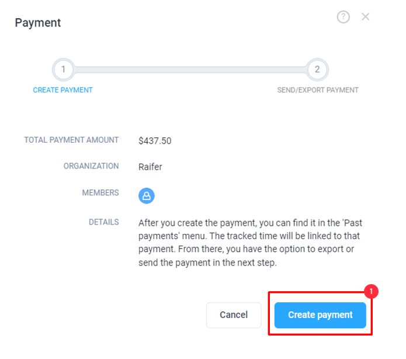Click the details paragraph about Past payments
Screen dimensions: 406x359
click(250, 243)
